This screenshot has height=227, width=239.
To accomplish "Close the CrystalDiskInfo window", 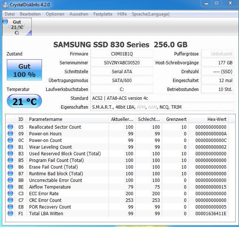I will (x=230, y=3).
